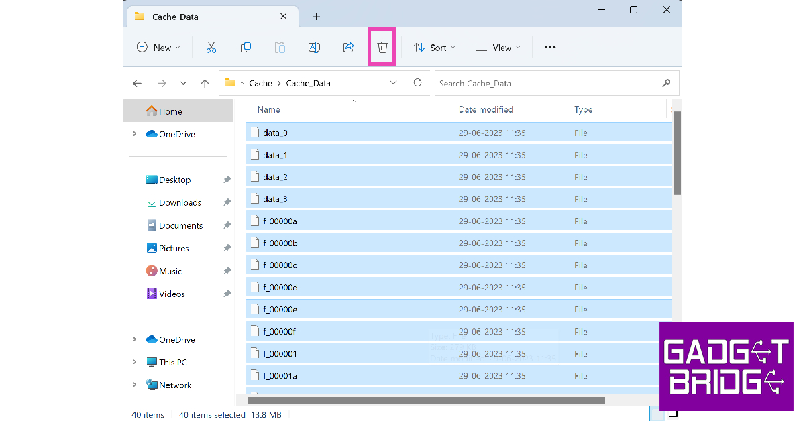Open a new tab with plus button
The height and width of the screenshot is (421, 805).
tap(317, 17)
